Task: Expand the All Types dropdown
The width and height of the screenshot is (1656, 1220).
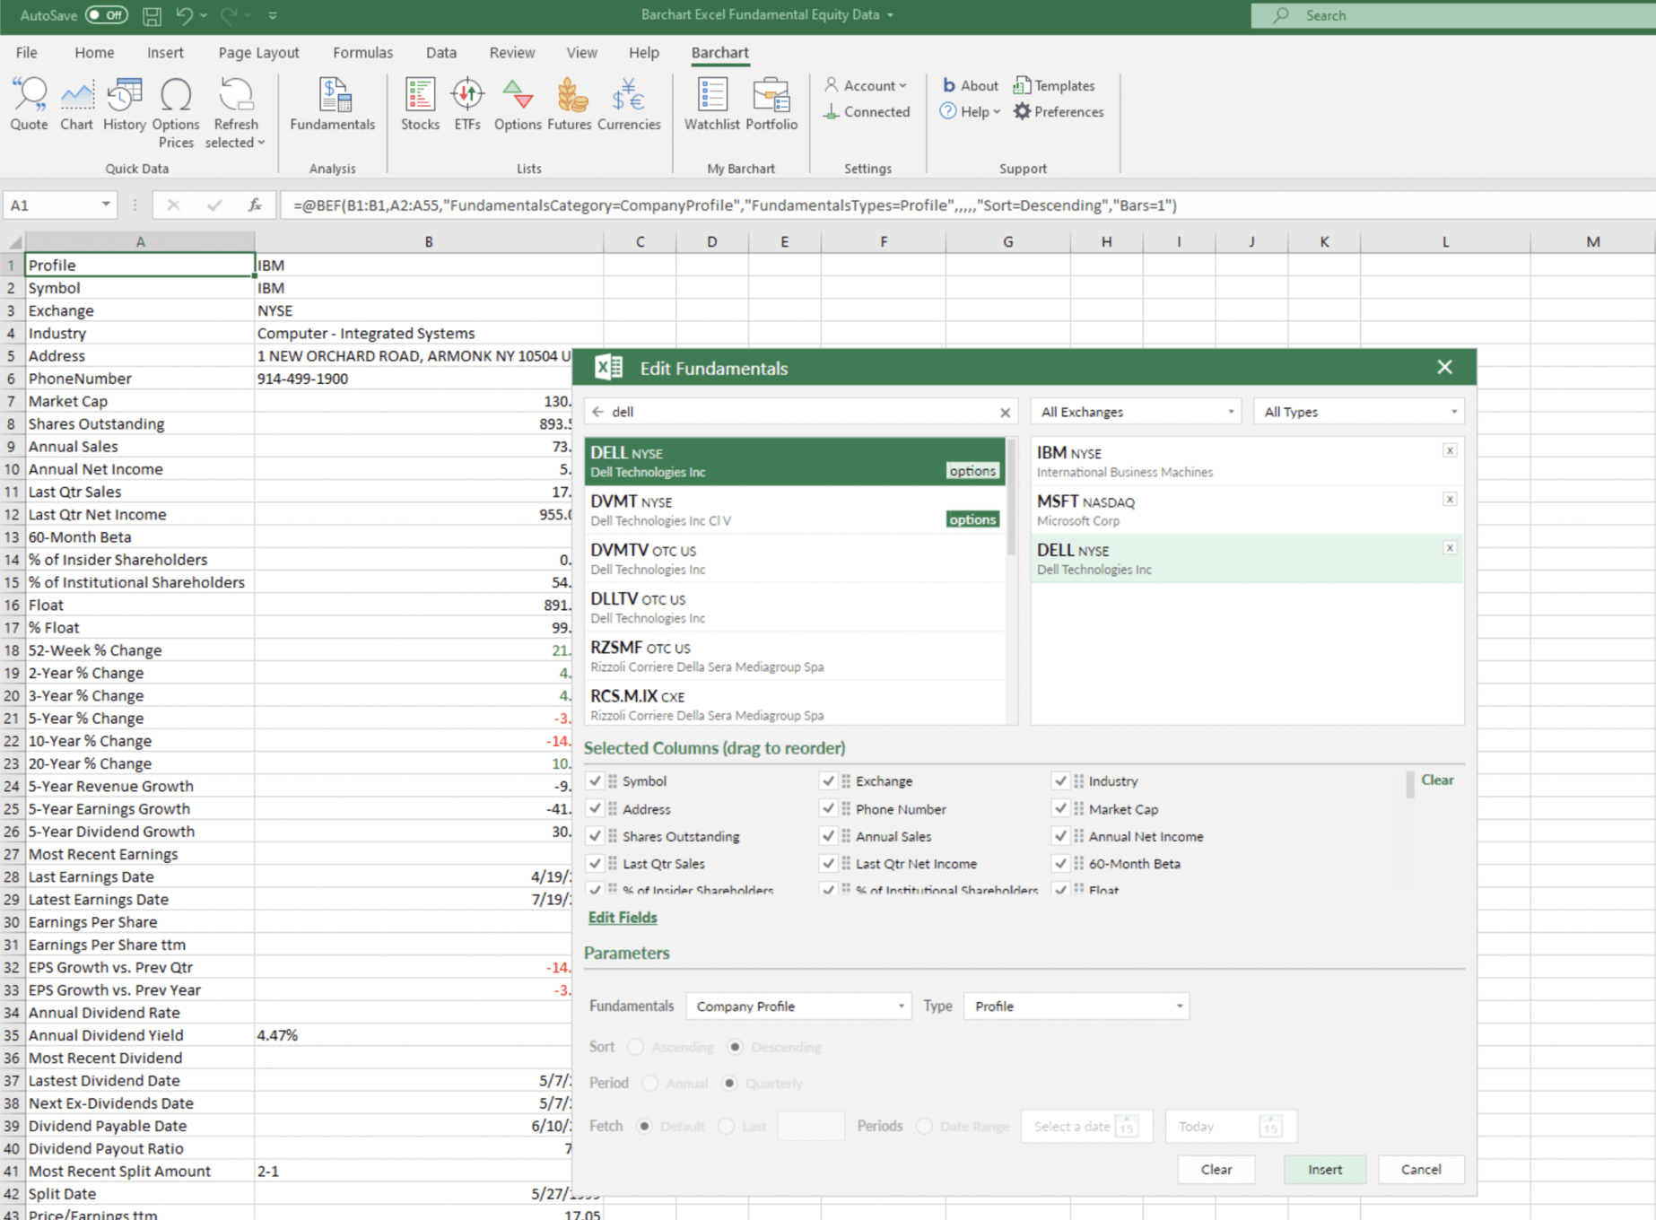Action: pos(1359,412)
